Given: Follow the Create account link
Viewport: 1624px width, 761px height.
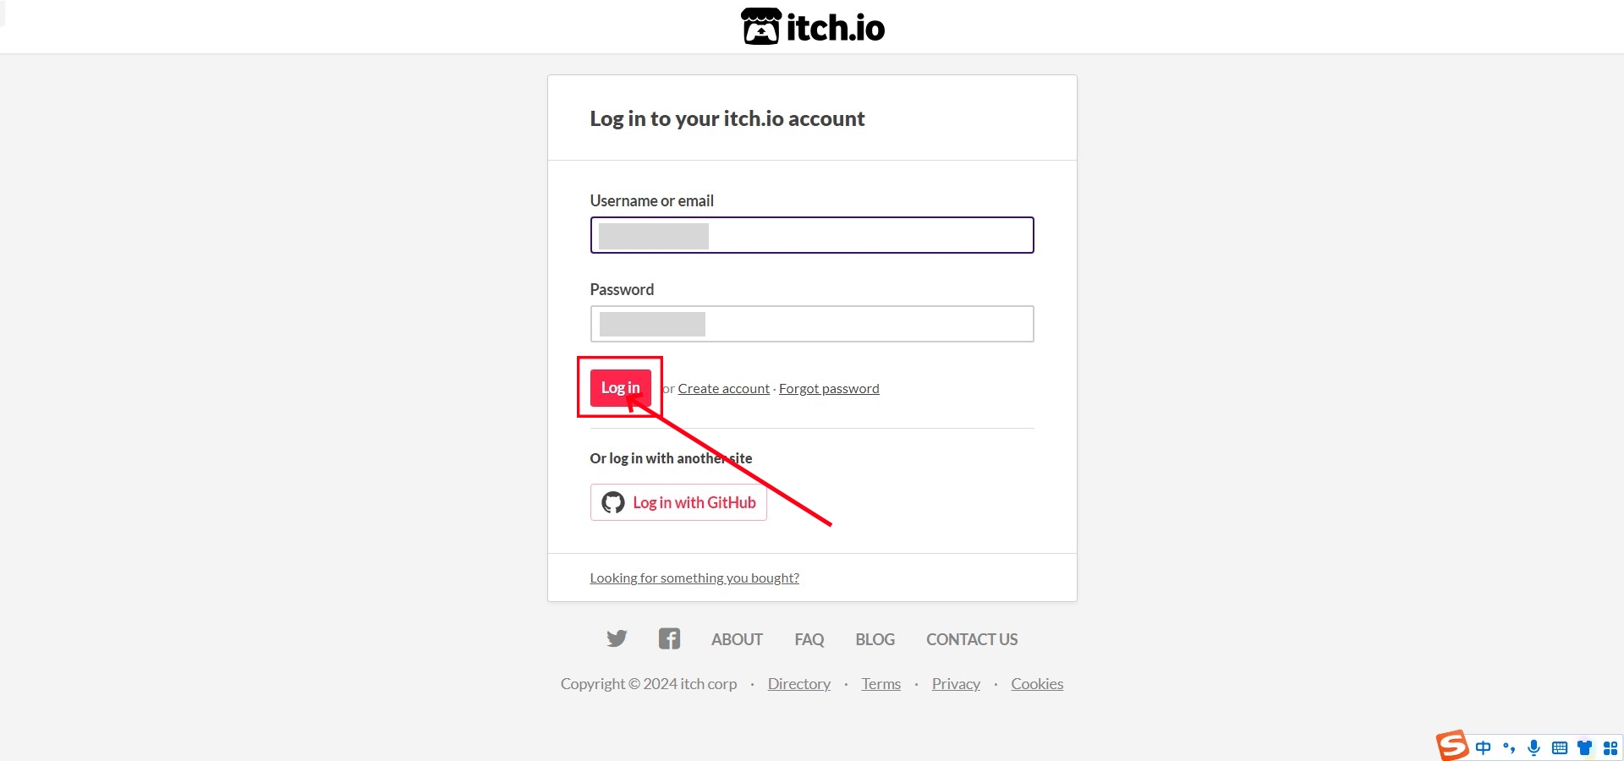Looking at the screenshot, I should tap(723, 389).
